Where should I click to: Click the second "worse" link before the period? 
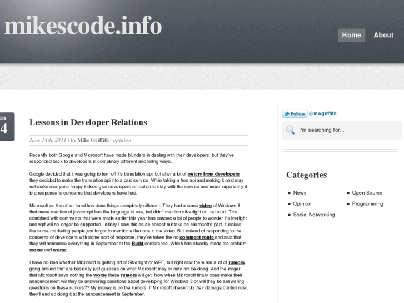point(60,250)
